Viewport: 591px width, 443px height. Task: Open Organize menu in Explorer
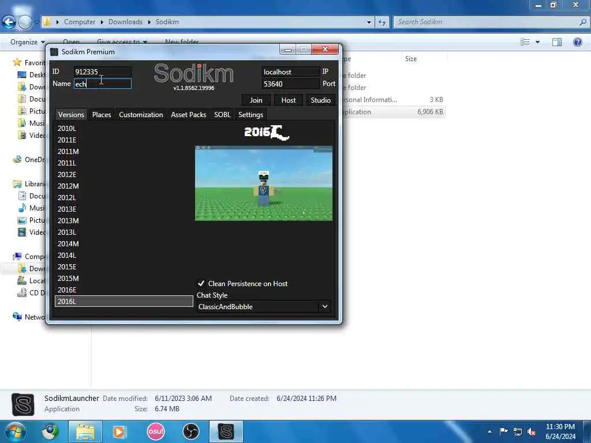coord(28,42)
